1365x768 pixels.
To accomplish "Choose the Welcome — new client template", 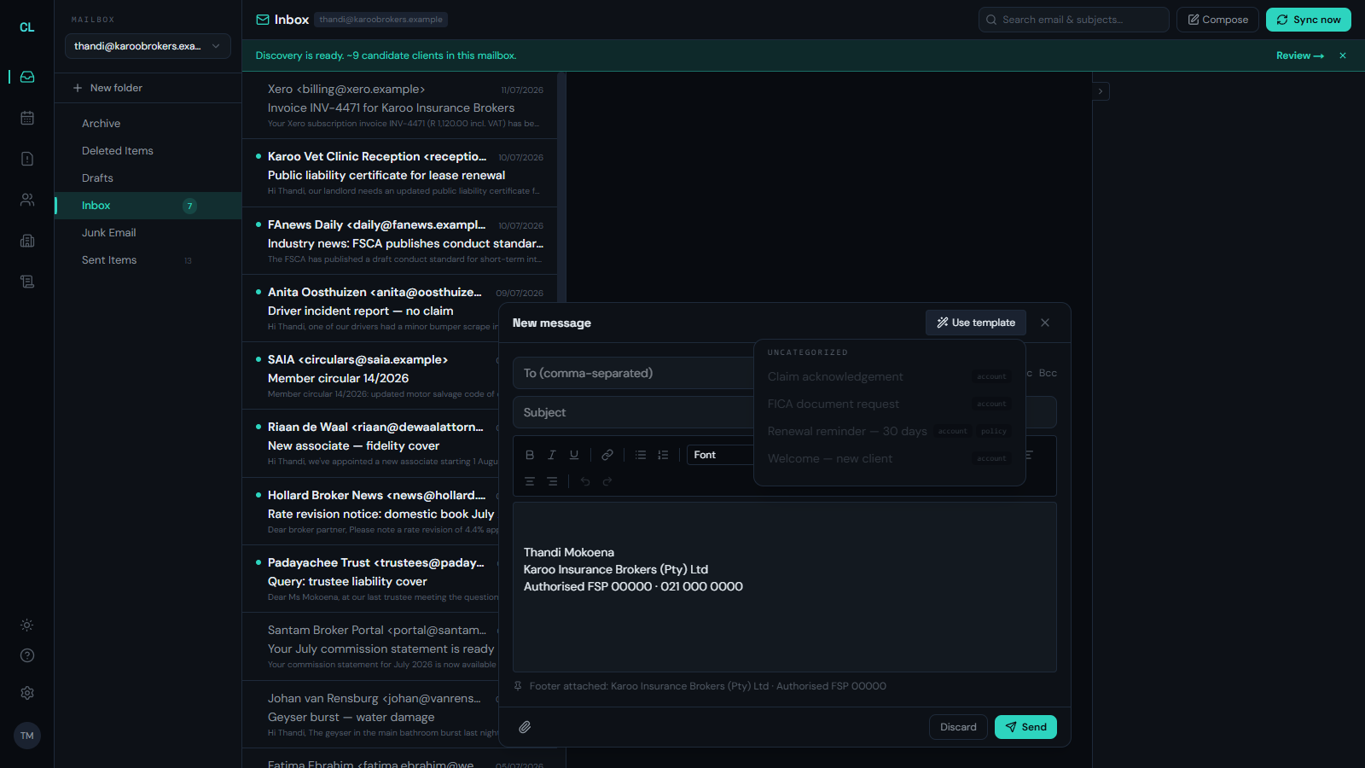I will pos(889,458).
